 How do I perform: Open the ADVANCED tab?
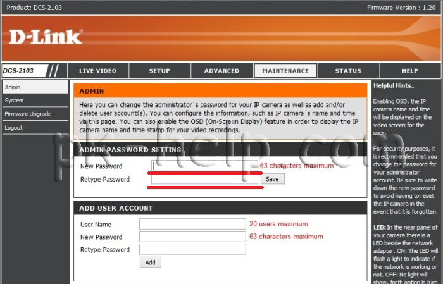pyautogui.click(x=221, y=71)
